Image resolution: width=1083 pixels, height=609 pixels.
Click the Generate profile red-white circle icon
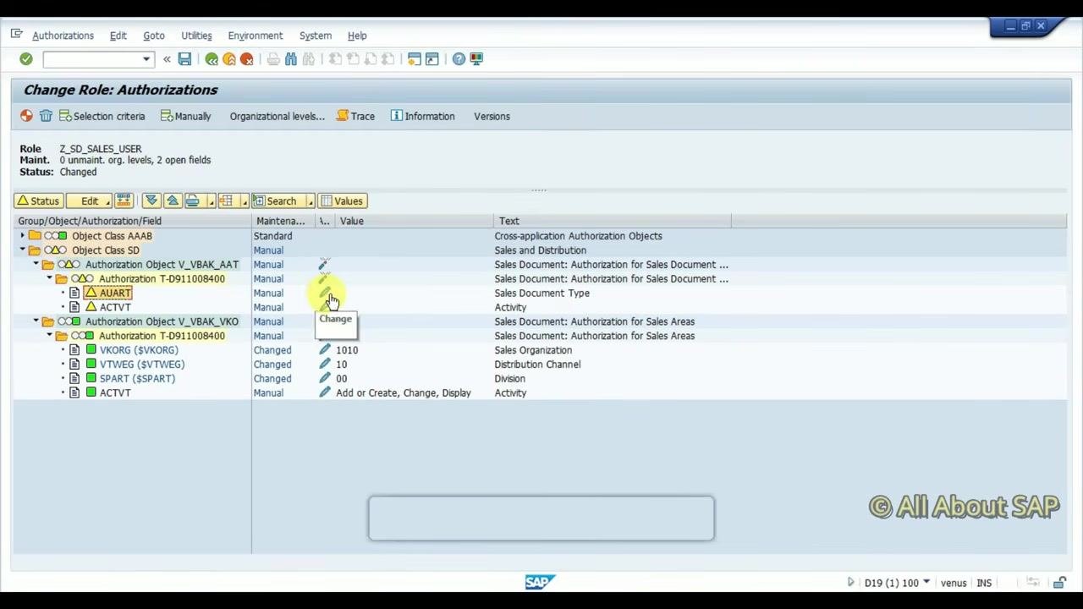click(x=26, y=116)
